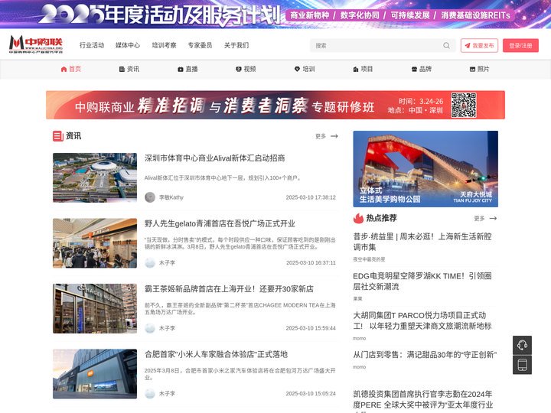Open the mobile phone floating icon
Image resolution: width=551 pixels, height=413 pixels.
[522, 365]
